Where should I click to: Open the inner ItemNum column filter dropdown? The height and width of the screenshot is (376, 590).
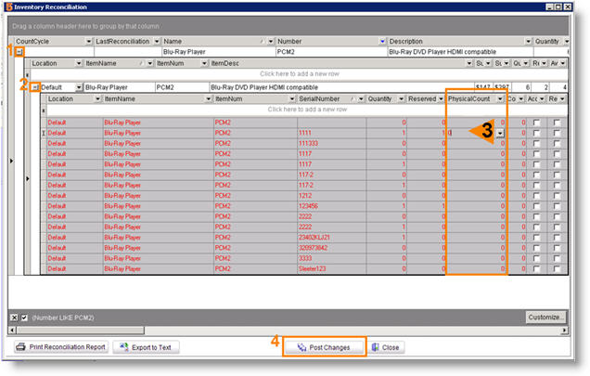292,99
